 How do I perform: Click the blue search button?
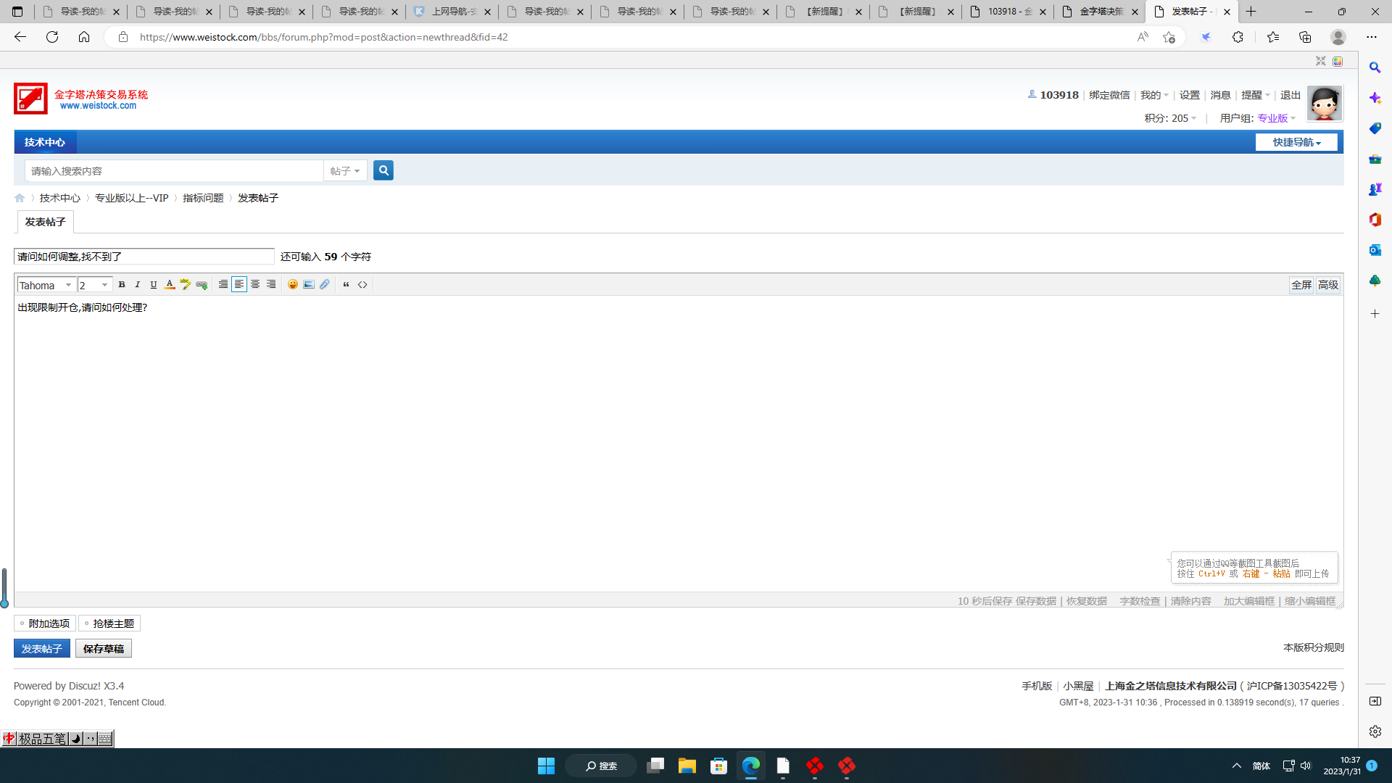pyautogui.click(x=384, y=170)
